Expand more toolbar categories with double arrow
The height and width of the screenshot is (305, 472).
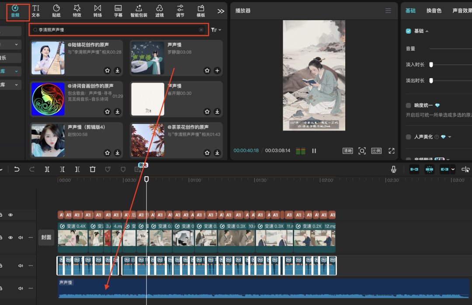221,11
